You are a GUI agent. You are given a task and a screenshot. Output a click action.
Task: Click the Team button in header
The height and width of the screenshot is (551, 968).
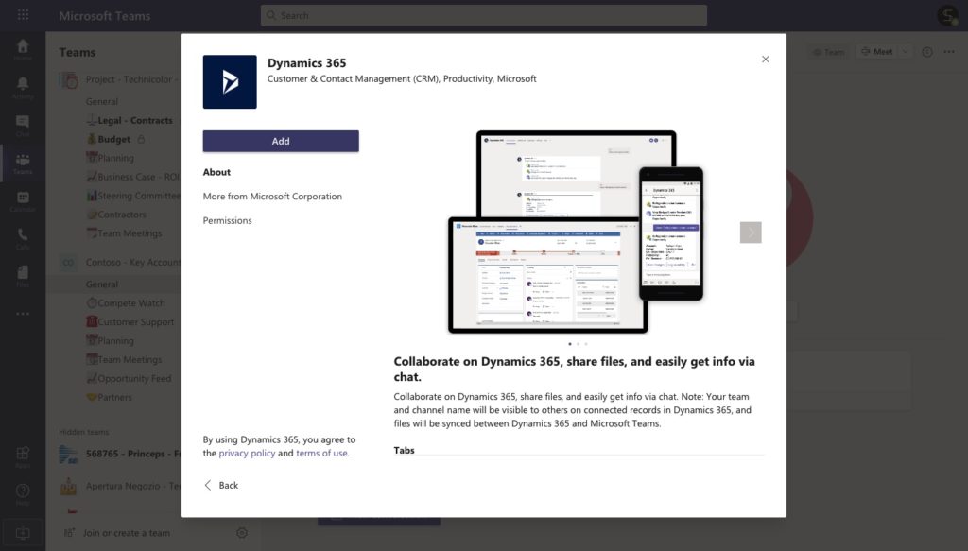pos(828,52)
